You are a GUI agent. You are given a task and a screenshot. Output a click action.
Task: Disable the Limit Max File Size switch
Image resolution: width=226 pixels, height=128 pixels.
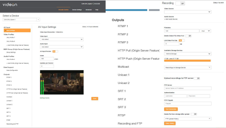click(x=182, y=40)
